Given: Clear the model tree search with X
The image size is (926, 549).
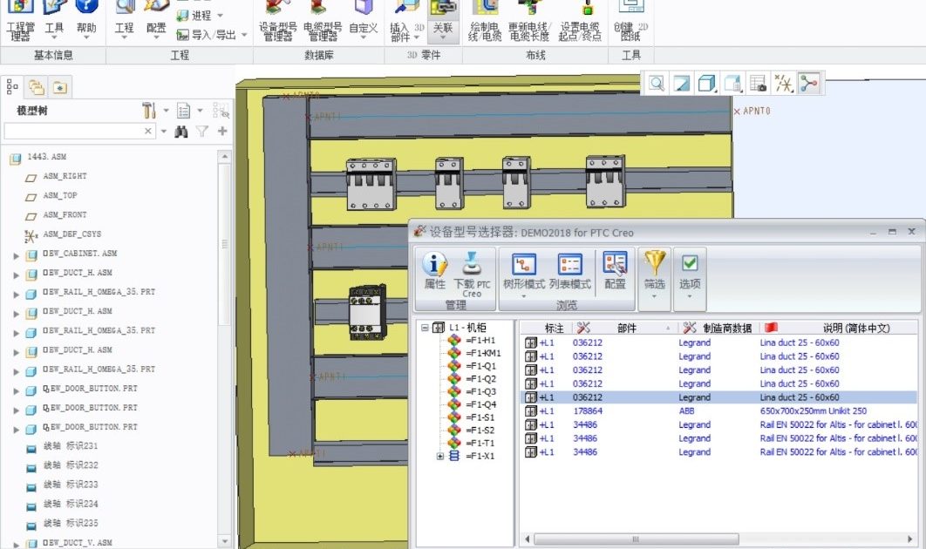Looking at the screenshot, I should pos(148,131).
